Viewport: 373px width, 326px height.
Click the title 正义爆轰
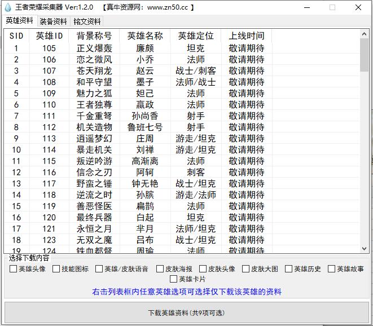point(94,49)
